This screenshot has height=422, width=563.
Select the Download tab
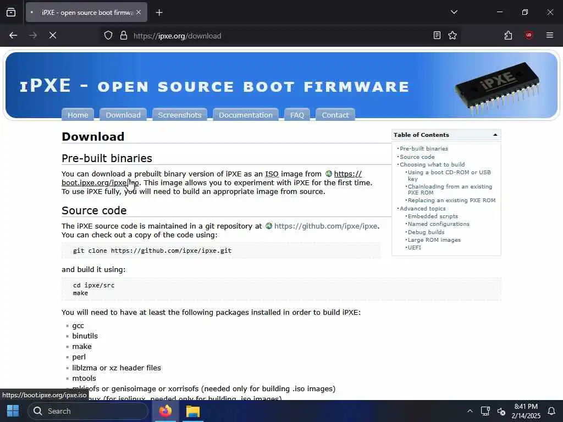[x=123, y=115]
